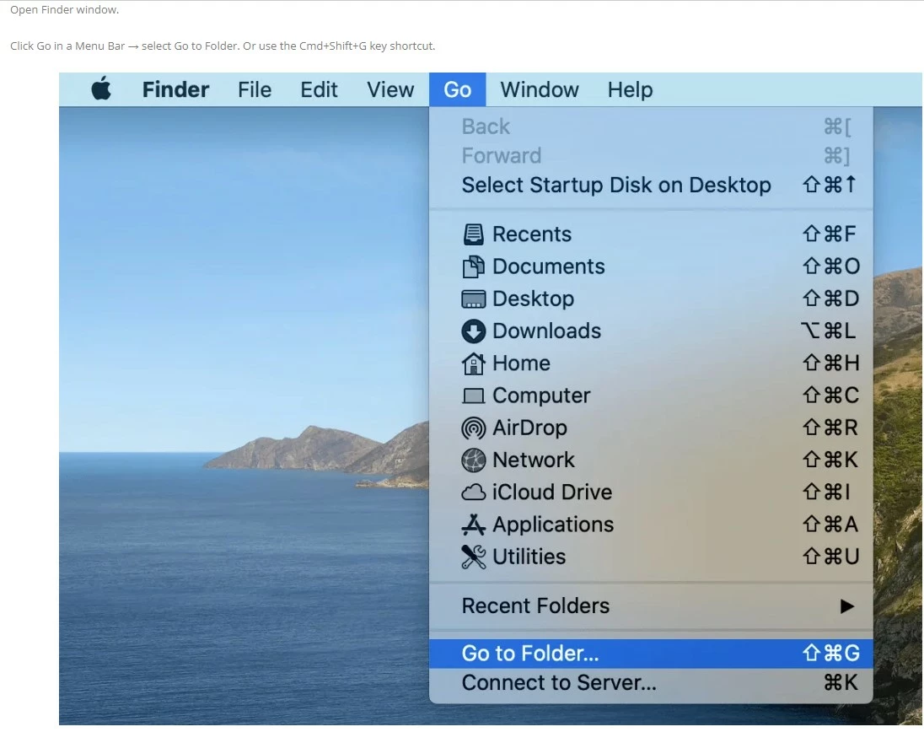924x732 pixels.
Task: Click the iCloud Drive cloud icon
Action: (x=473, y=492)
